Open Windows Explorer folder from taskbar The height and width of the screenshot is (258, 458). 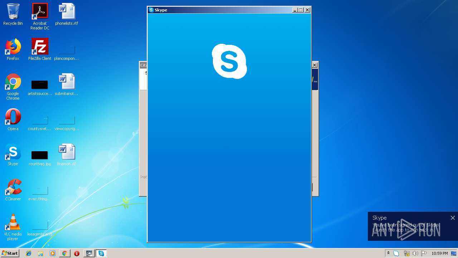pyautogui.click(x=40, y=253)
